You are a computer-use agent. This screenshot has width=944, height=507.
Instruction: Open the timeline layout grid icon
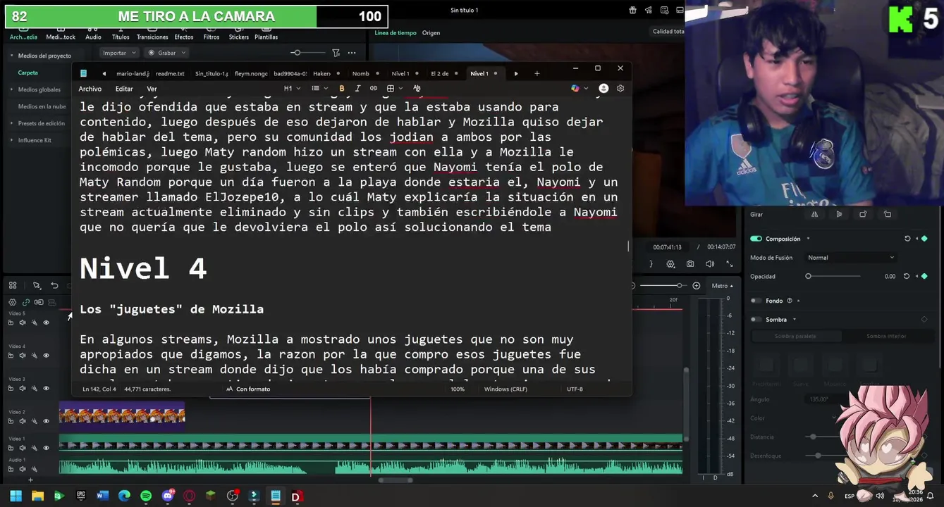[x=13, y=285]
